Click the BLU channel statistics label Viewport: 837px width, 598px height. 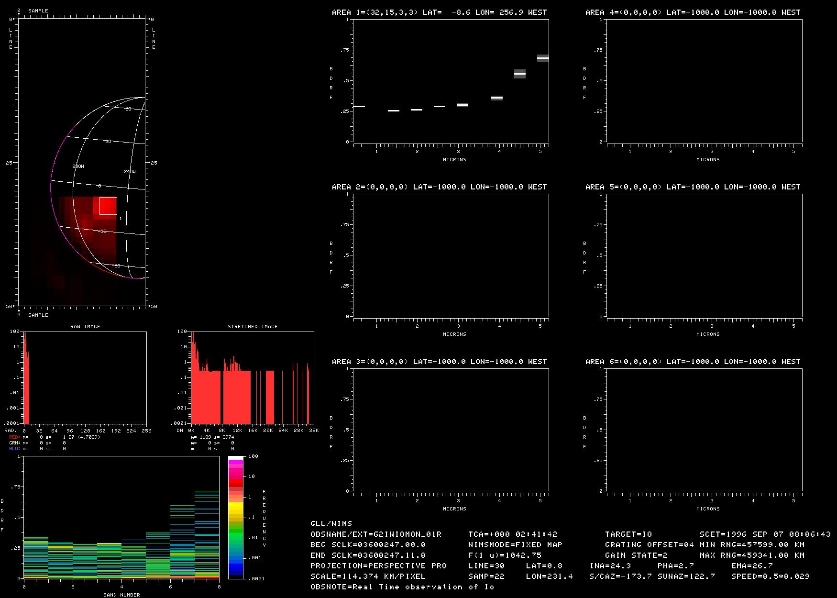[x=14, y=449]
